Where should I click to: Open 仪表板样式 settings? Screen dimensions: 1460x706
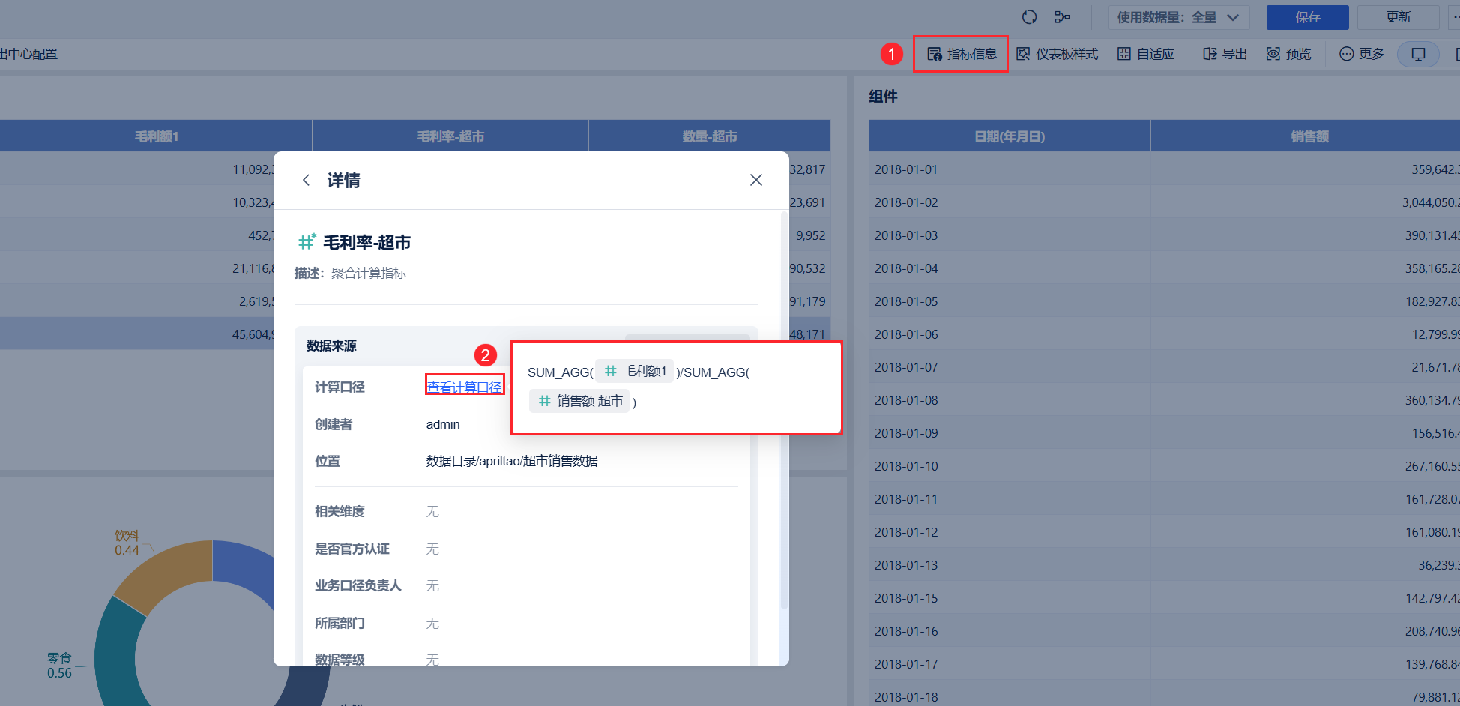(1057, 54)
